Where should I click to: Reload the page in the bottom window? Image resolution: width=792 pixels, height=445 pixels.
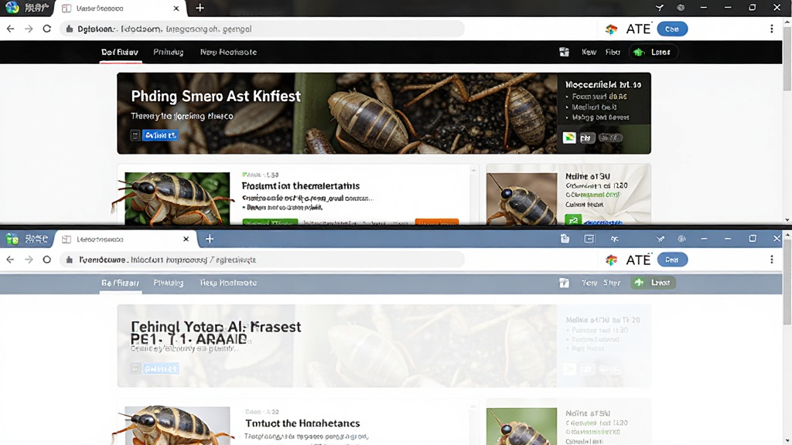(x=47, y=260)
